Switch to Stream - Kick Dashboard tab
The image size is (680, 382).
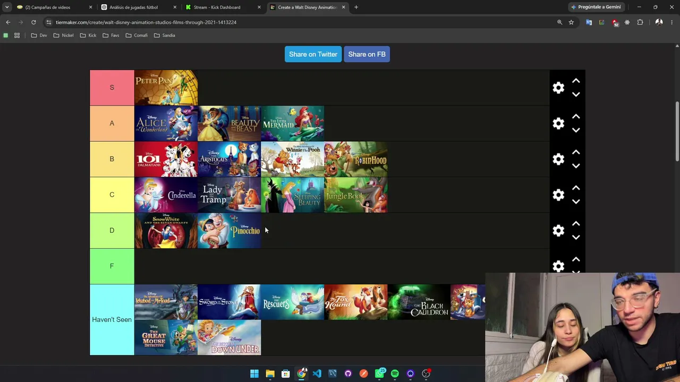[223, 7]
